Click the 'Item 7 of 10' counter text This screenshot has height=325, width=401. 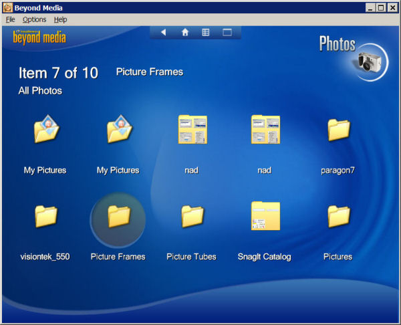pyautogui.click(x=58, y=73)
